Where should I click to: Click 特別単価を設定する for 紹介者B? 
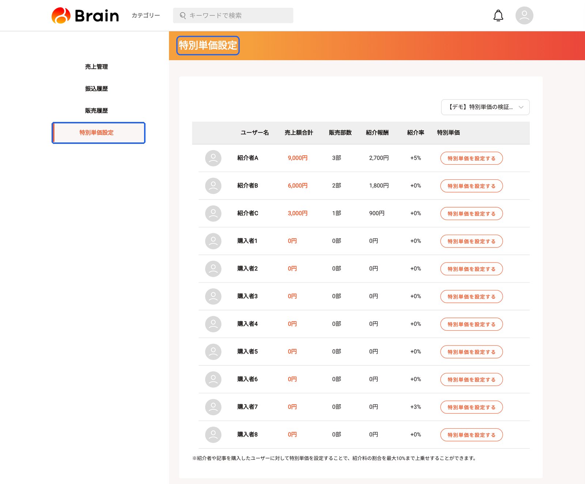coord(471,186)
